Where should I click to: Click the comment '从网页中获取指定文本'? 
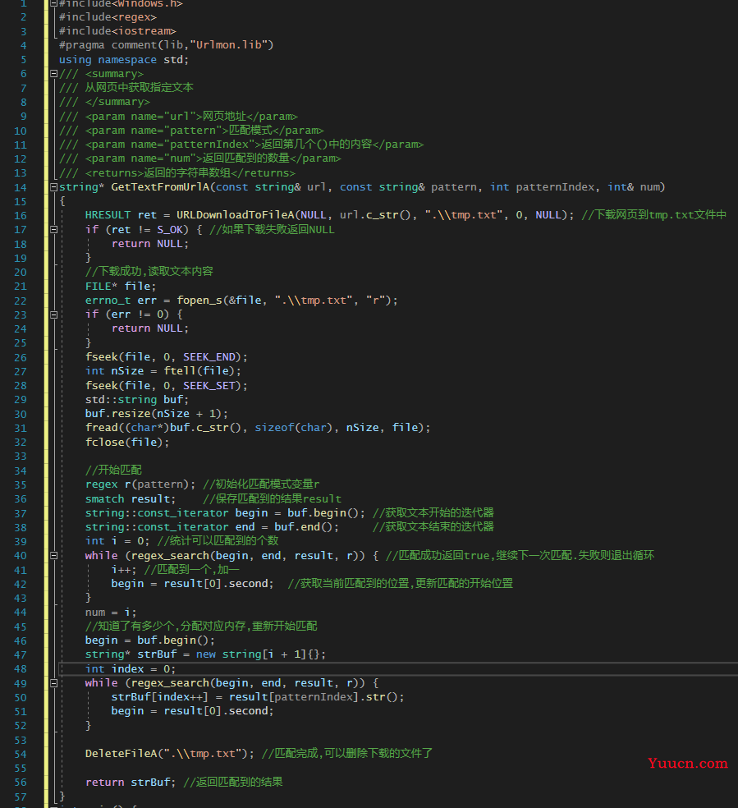pyautogui.click(x=139, y=88)
